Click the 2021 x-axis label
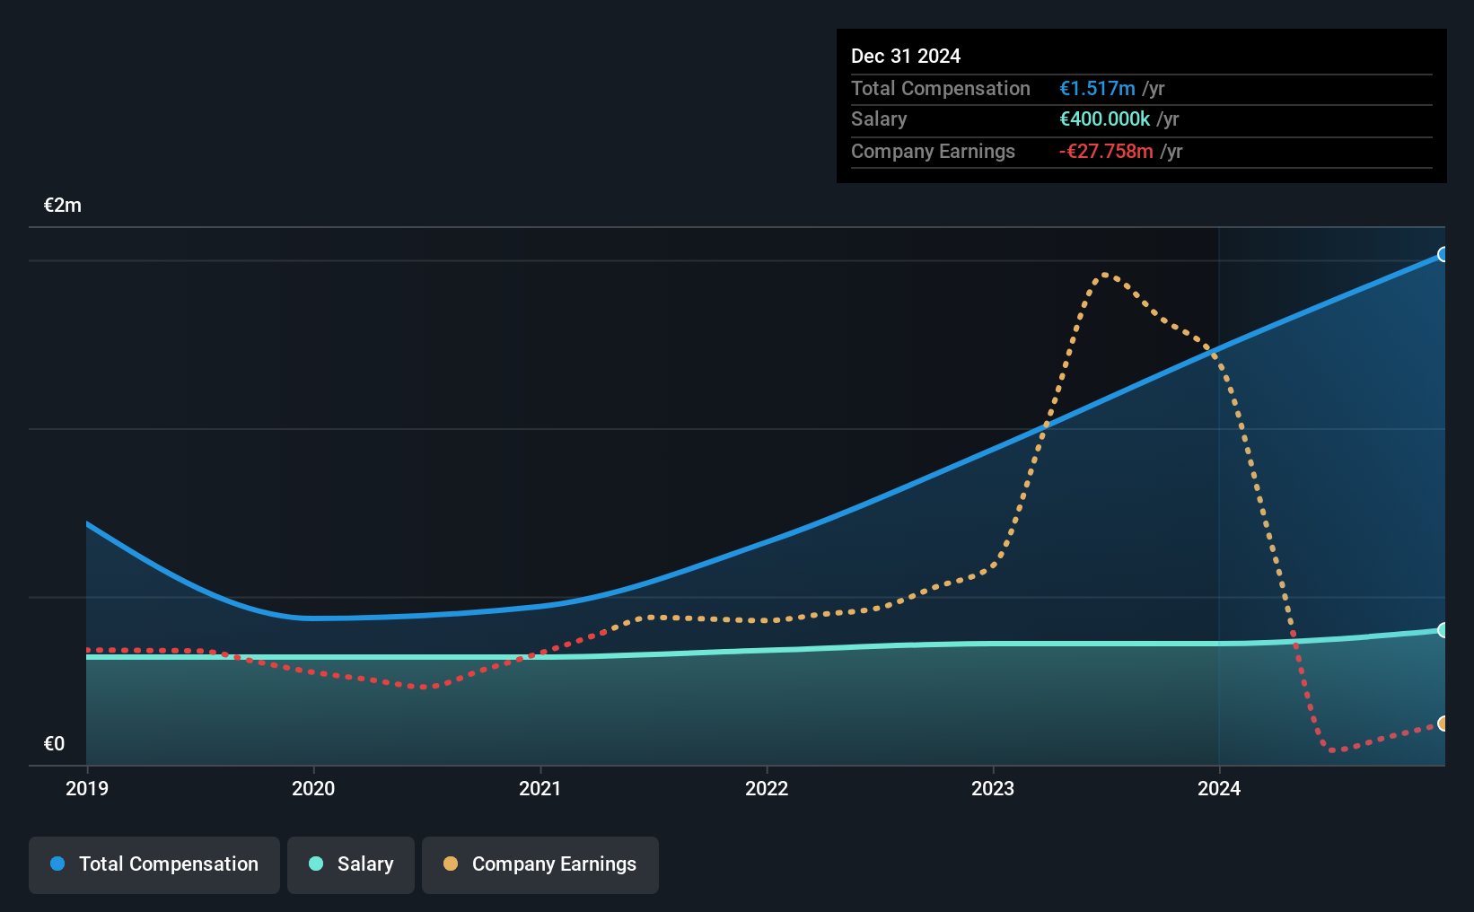1474x912 pixels. [540, 788]
